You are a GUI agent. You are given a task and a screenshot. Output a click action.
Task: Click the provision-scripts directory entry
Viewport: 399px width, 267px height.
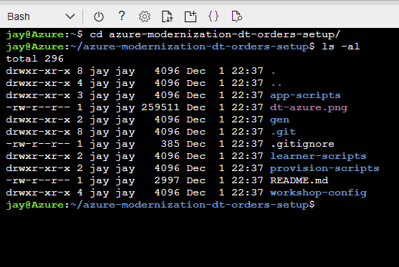click(325, 169)
